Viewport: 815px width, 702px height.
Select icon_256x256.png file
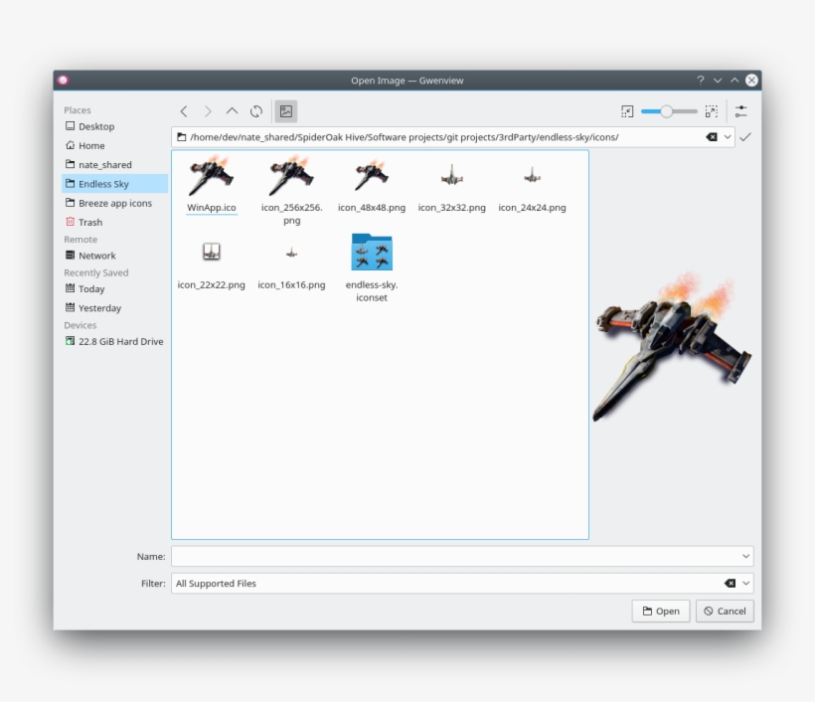[291, 190]
